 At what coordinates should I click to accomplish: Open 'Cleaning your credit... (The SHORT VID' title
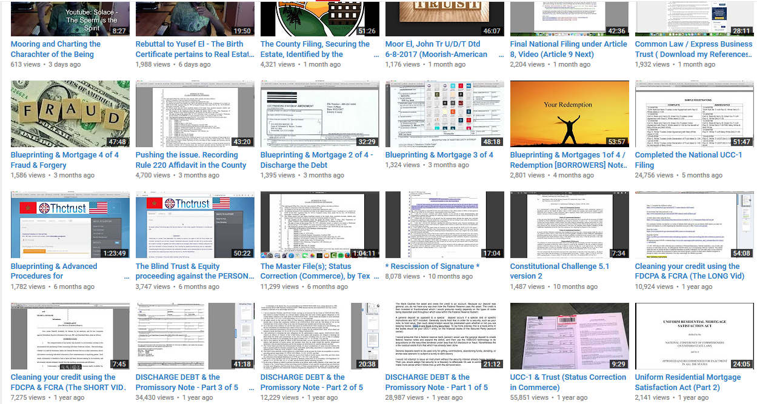(x=68, y=382)
